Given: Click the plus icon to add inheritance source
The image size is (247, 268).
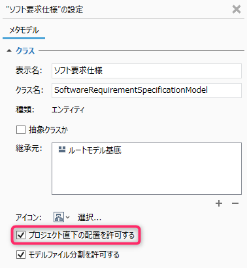Looking at the screenshot, I should click(219, 203).
